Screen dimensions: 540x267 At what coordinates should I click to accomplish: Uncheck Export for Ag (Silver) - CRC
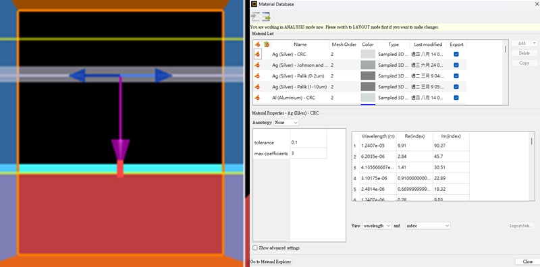click(x=456, y=54)
